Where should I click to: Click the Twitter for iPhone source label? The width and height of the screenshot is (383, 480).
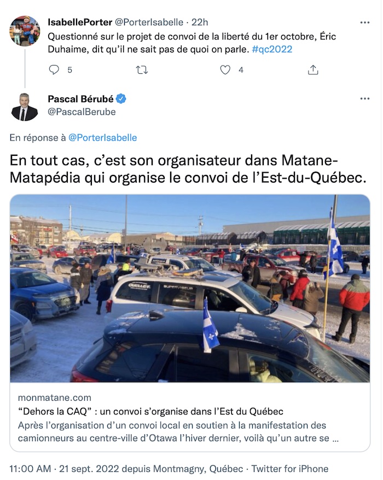point(290,469)
